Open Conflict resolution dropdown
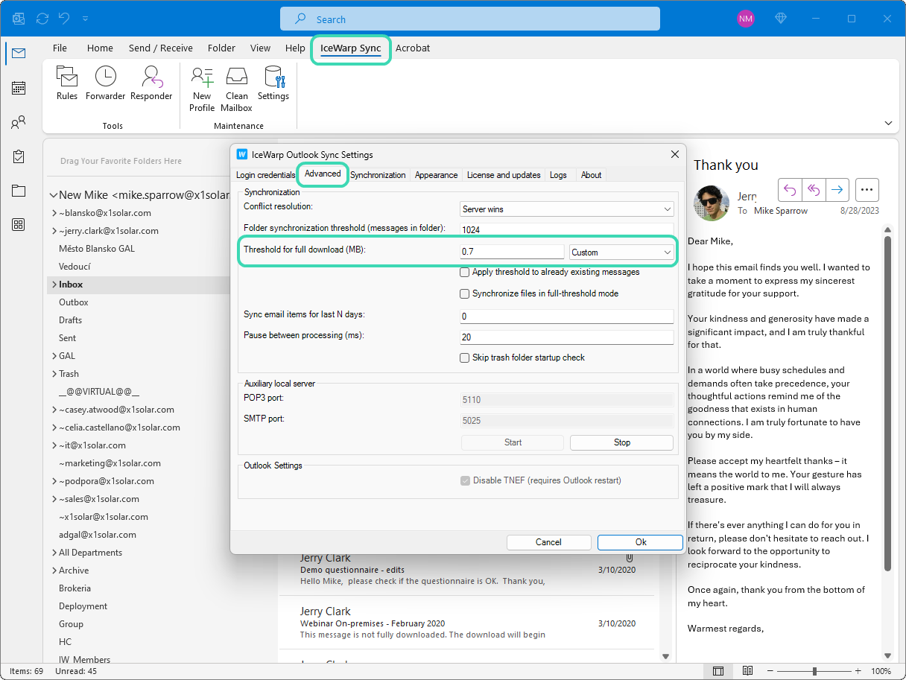The width and height of the screenshot is (906, 680). click(567, 209)
